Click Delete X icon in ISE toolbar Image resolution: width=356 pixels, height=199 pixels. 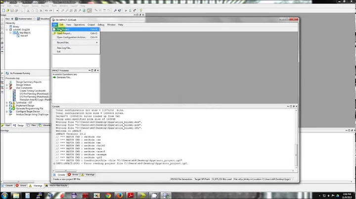click(41, 10)
